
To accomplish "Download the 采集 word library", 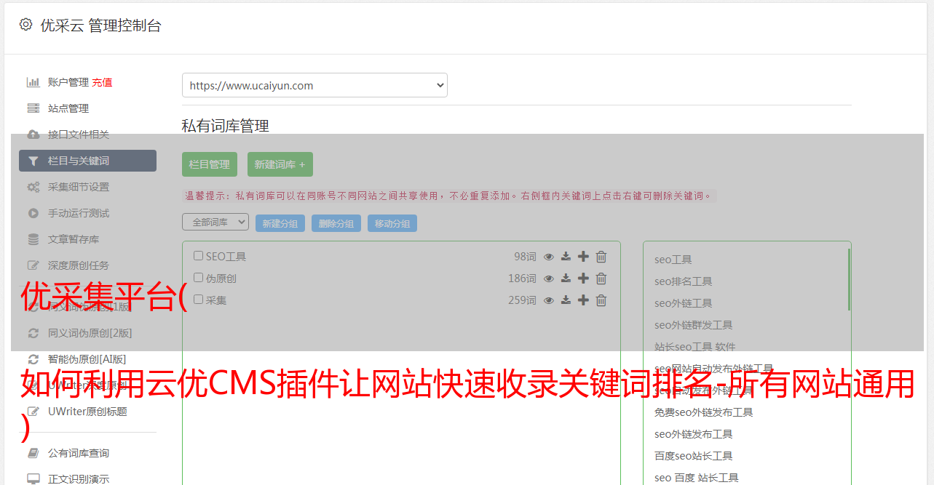I will click(566, 300).
